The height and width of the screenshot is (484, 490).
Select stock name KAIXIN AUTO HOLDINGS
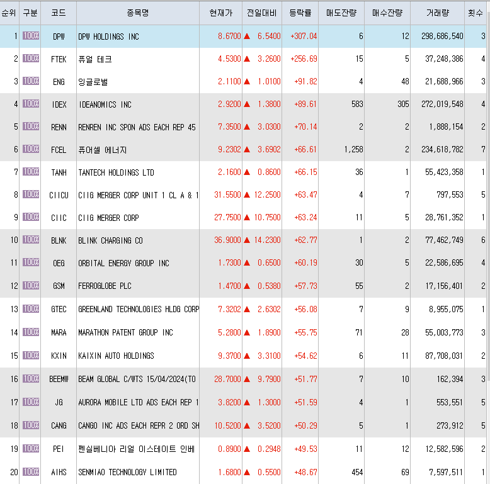pos(116,356)
